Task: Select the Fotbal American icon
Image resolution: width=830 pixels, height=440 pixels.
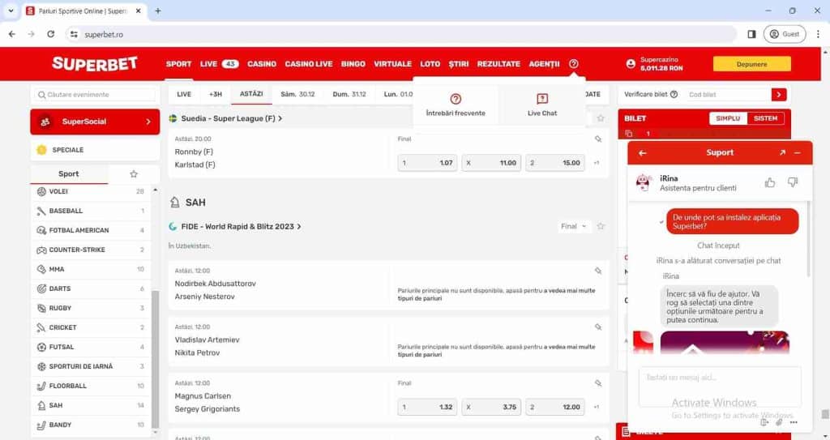Action: pyautogui.click(x=41, y=230)
